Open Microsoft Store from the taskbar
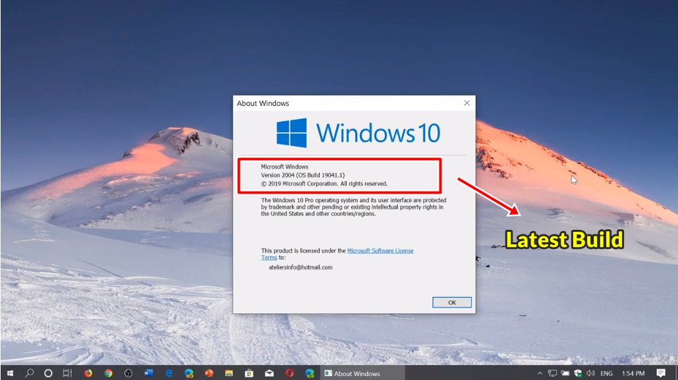This screenshot has height=380, width=678. pos(249,373)
